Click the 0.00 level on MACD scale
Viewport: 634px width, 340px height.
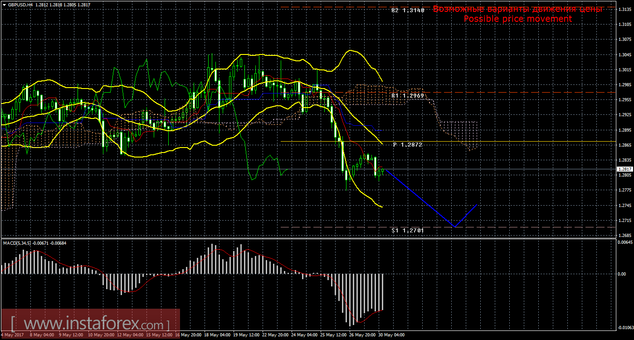(622, 274)
